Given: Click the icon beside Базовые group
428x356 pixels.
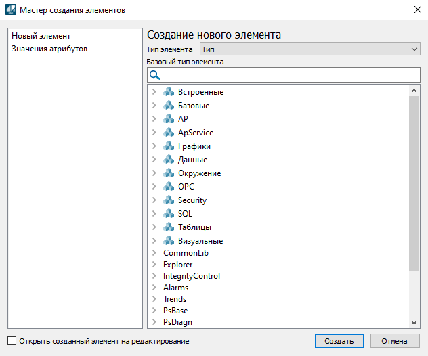Looking at the screenshot, I should (x=169, y=106).
